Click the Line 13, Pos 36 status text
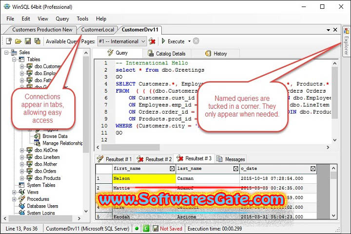 point(22,229)
